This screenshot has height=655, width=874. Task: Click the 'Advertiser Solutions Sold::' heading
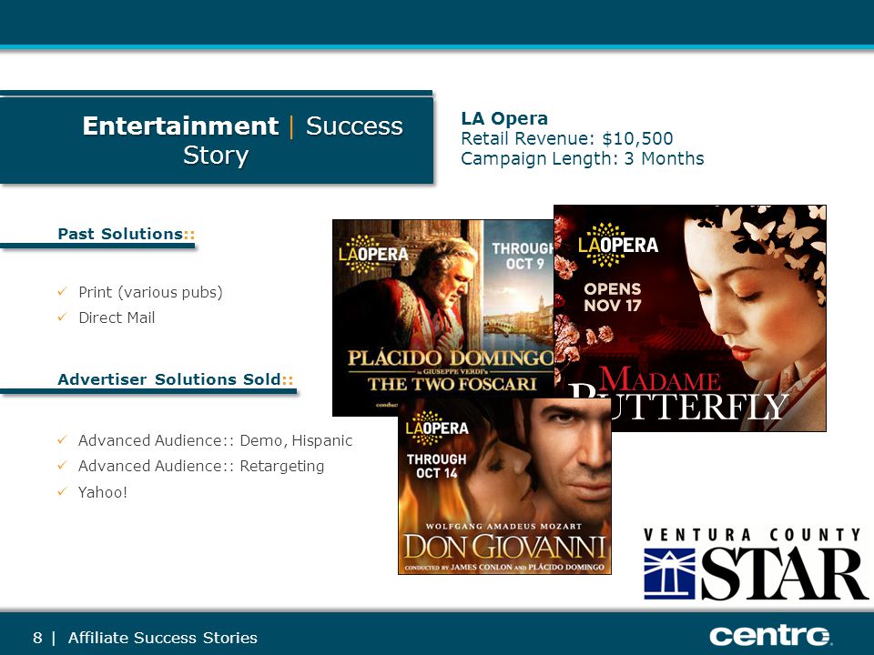point(176,379)
